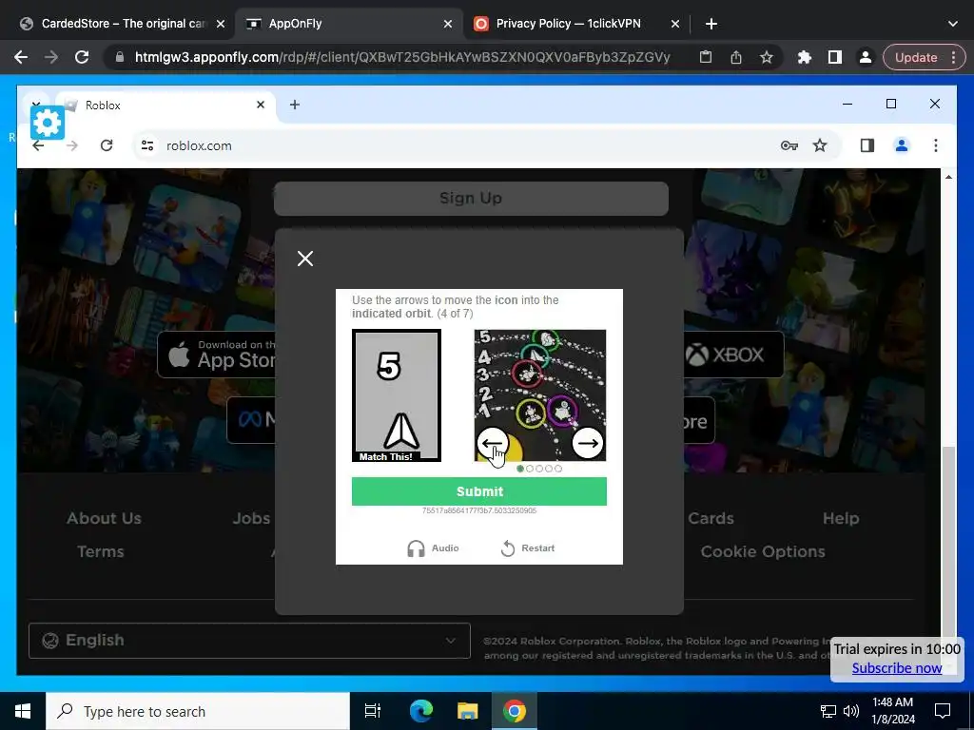Screen dimensions: 974x730
Task: Click the left arrow in the captcha puzzle
Action: pos(493,443)
